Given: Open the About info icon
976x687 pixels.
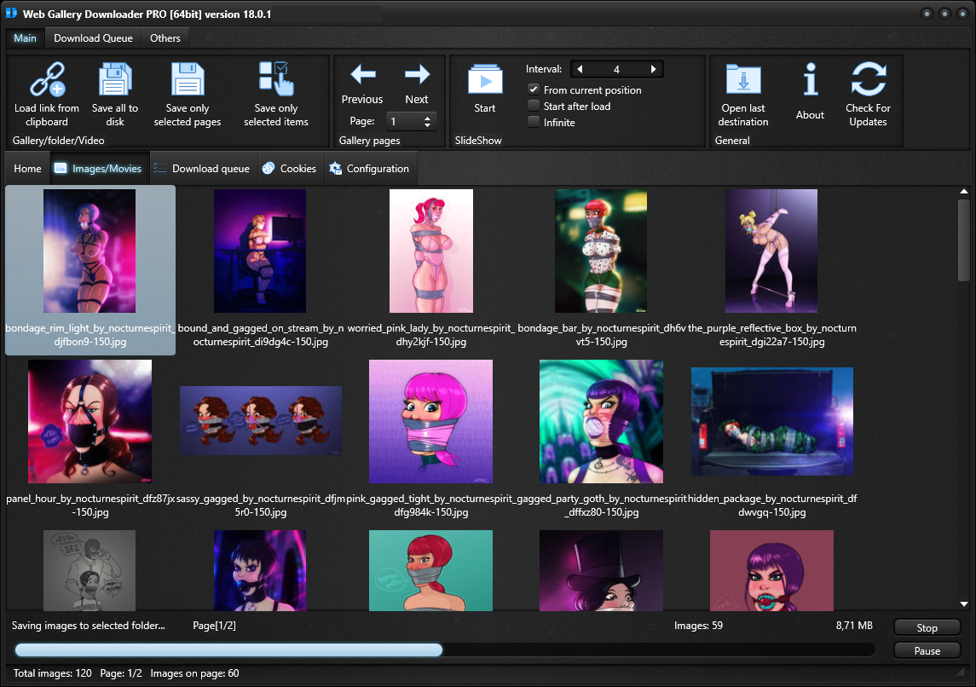Looking at the screenshot, I should (810, 79).
